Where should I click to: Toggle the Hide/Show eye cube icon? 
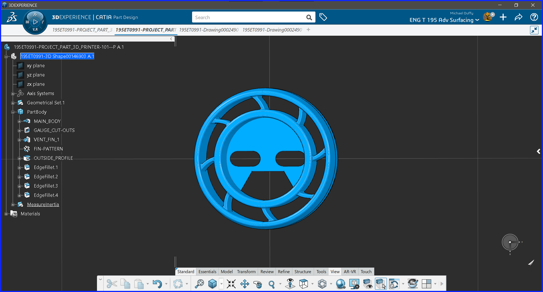(368, 284)
